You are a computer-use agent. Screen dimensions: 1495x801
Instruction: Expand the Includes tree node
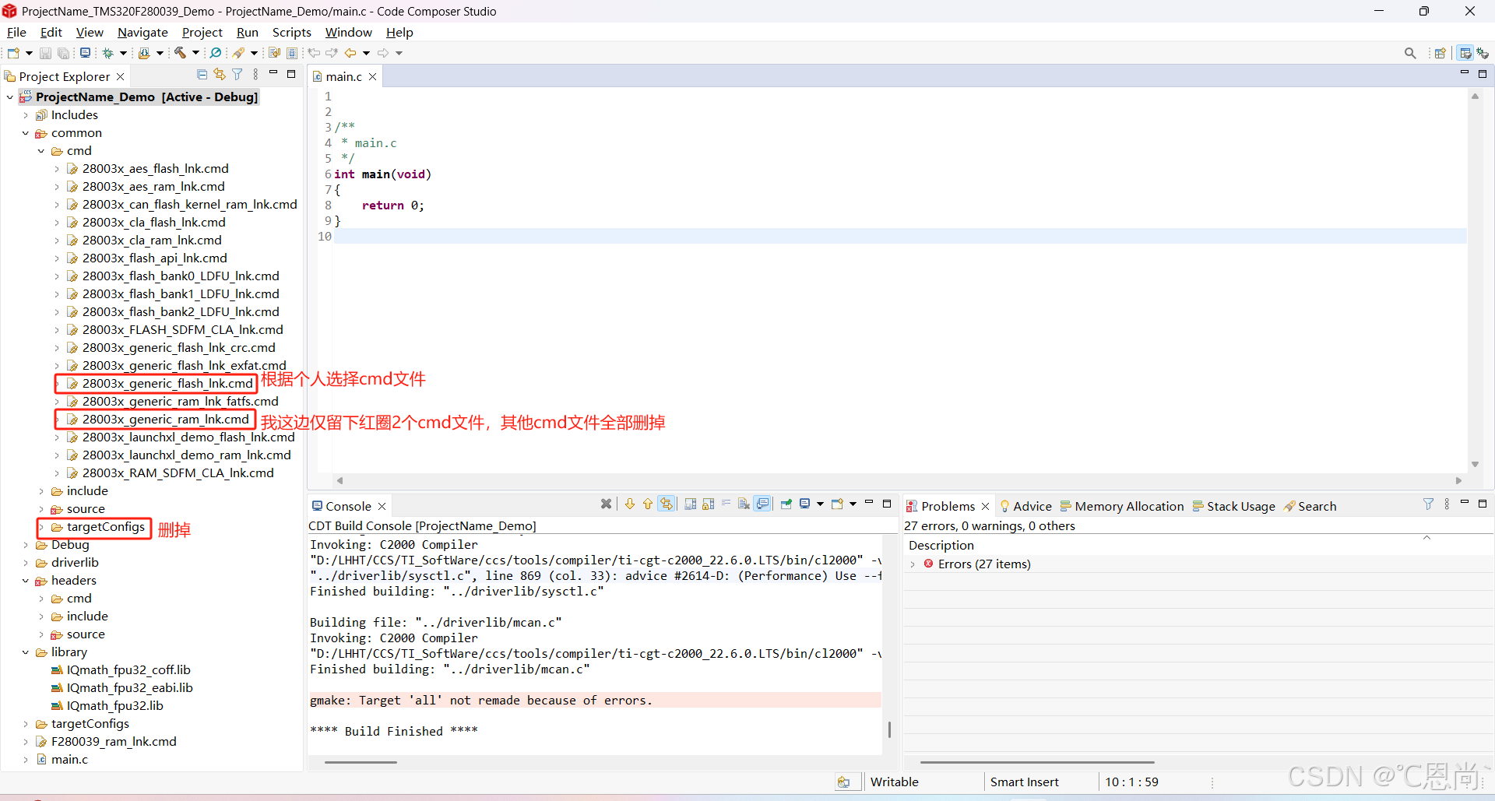coord(26,115)
